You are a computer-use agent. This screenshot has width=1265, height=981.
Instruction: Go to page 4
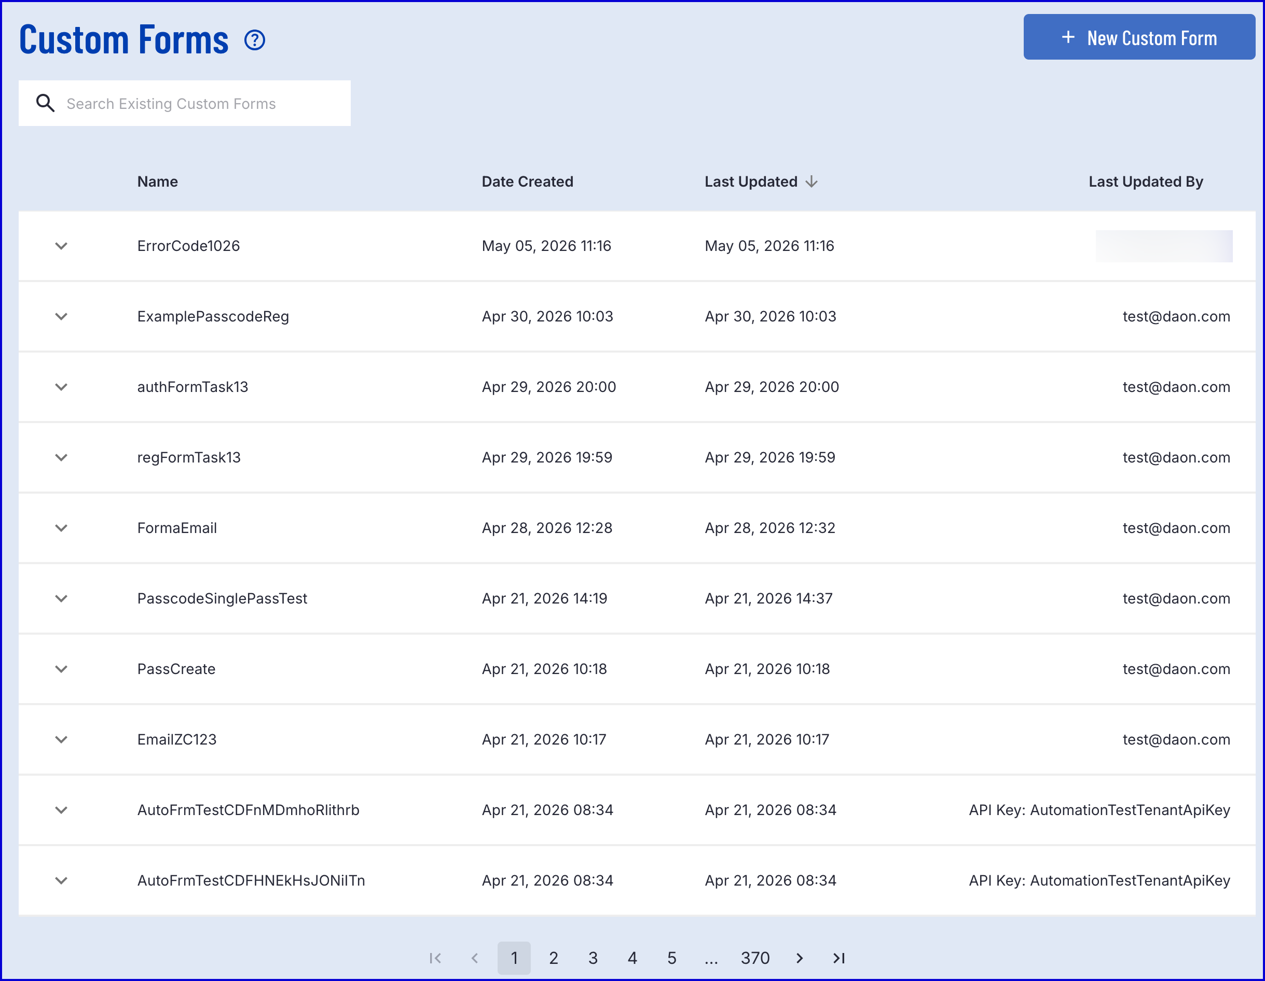632,958
